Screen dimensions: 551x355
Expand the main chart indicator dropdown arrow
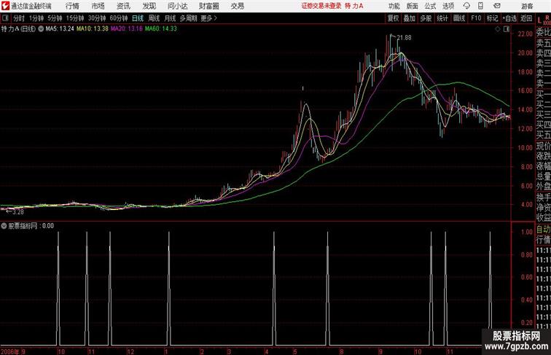(x=41, y=29)
